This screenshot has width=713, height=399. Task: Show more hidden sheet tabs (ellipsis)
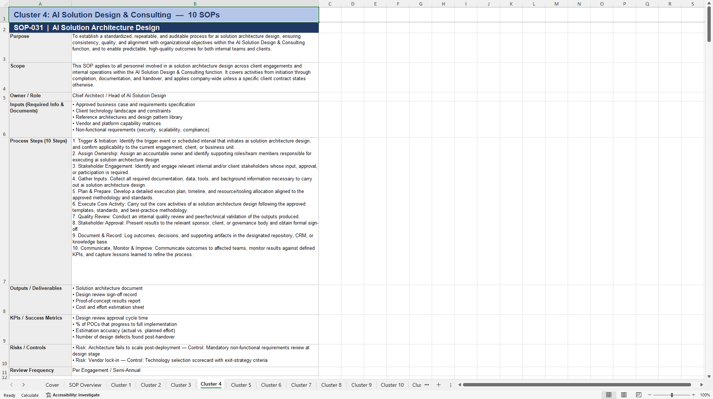pyautogui.click(x=427, y=385)
